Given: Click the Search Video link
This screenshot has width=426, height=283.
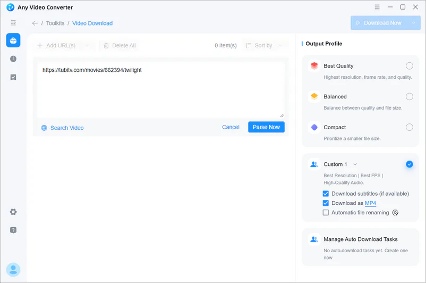Looking at the screenshot, I should coord(67,128).
